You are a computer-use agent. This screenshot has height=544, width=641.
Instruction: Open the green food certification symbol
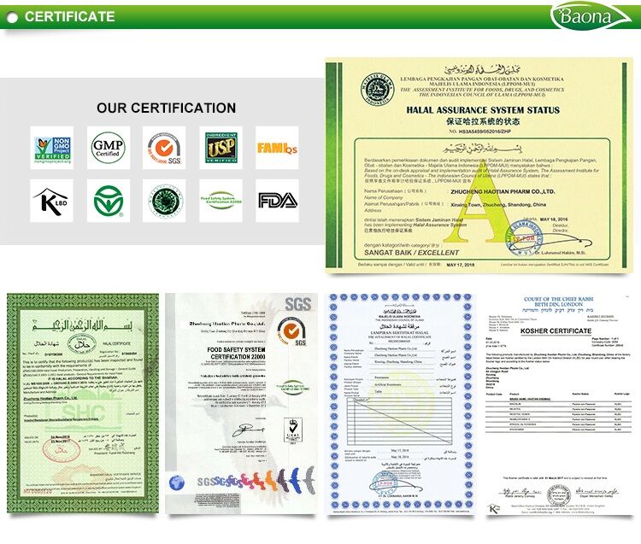coord(107,201)
